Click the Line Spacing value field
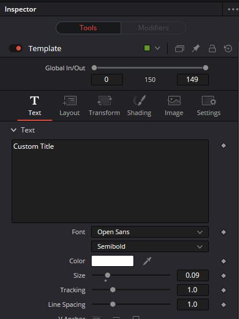 click(193, 304)
